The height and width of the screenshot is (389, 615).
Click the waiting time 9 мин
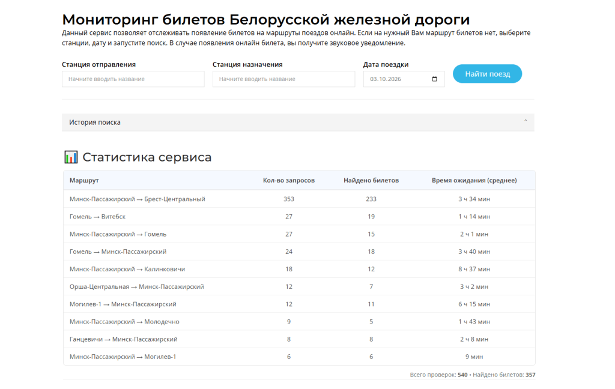(x=474, y=357)
